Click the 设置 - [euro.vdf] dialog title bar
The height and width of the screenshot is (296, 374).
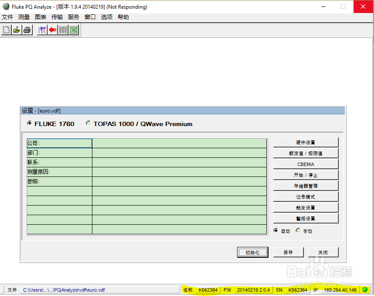[183, 110]
